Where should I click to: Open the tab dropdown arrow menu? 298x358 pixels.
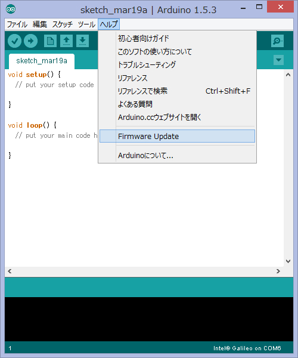[x=278, y=60]
